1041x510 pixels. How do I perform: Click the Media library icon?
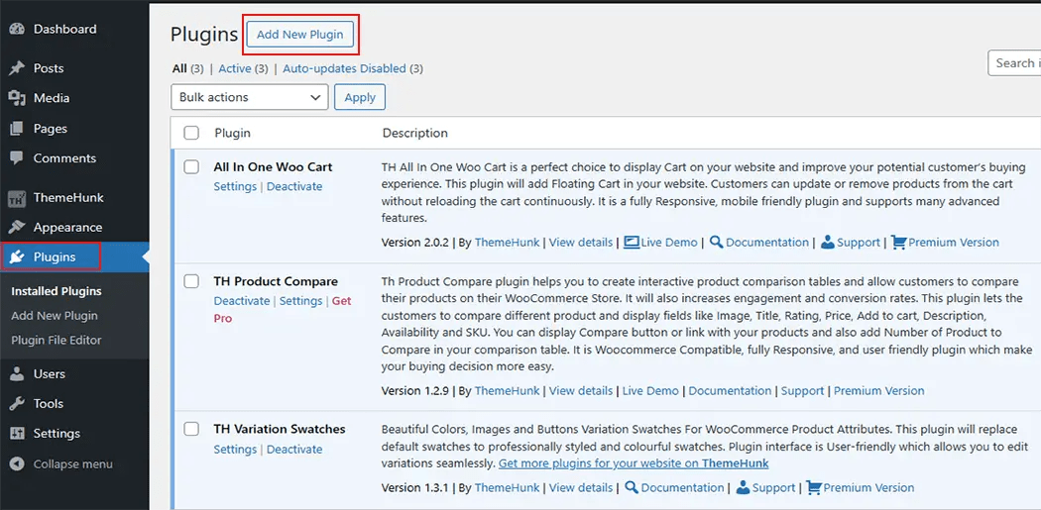[x=17, y=98]
